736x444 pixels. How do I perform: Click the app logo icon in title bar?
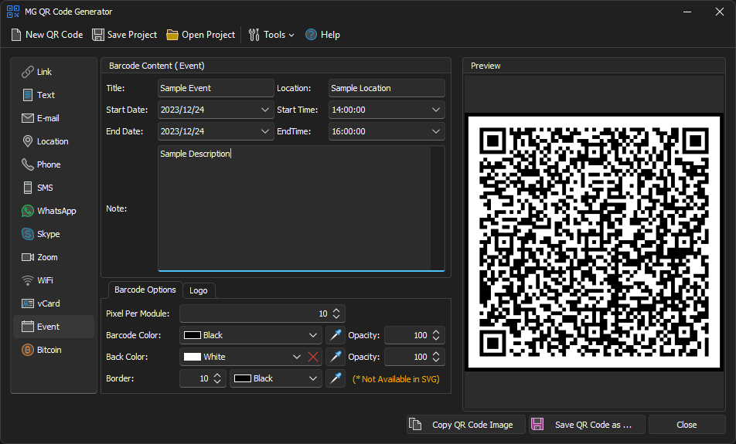point(13,12)
